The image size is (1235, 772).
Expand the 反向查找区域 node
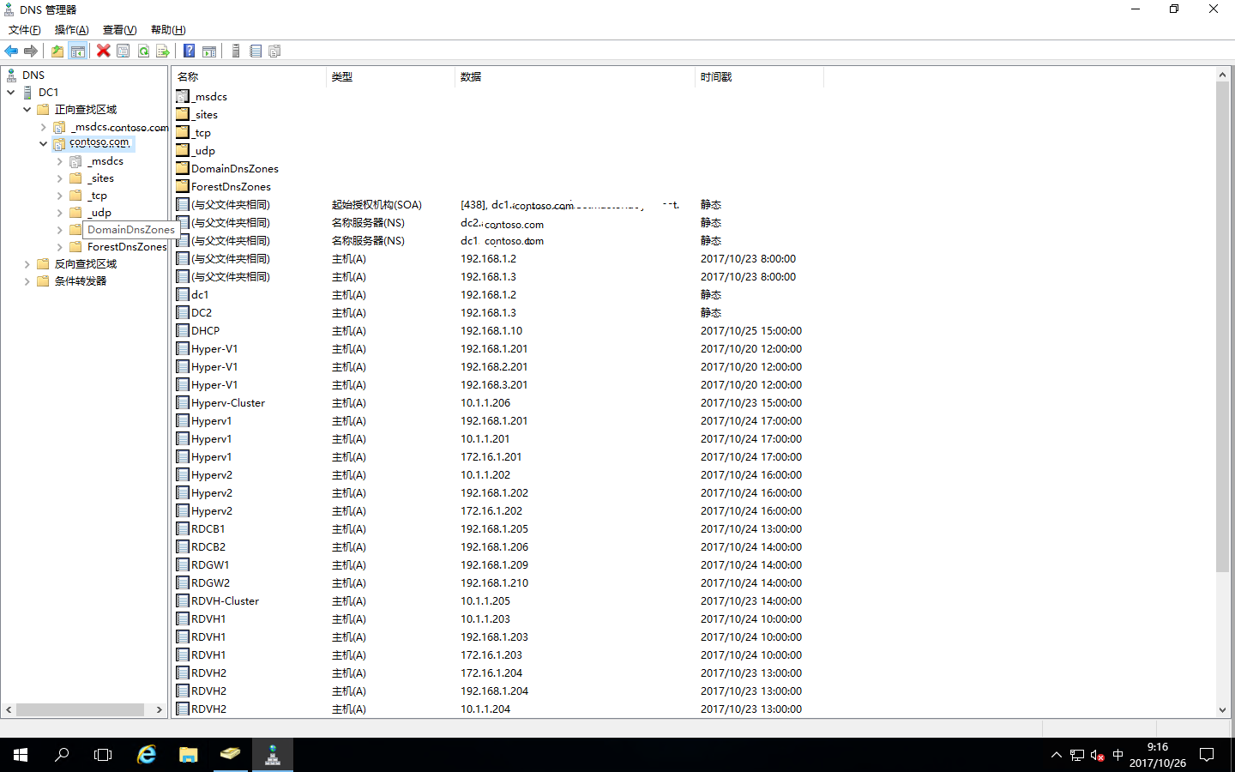27,264
